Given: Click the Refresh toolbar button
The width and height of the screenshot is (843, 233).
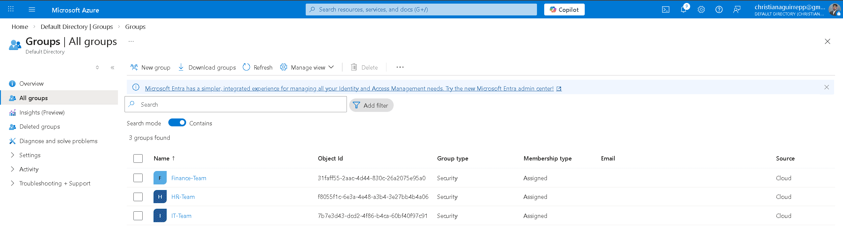Looking at the screenshot, I should pyautogui.click(x=258, y=67).
